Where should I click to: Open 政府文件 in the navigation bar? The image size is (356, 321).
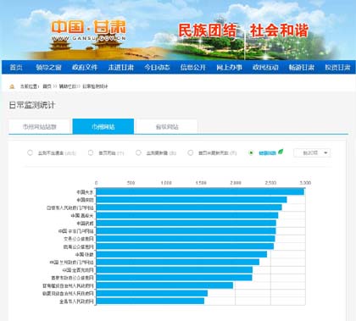pyautogui.click(x=85, y=67)
